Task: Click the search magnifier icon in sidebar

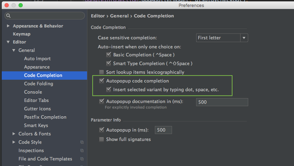Action: pyautogui.click(x=8, y=15)
